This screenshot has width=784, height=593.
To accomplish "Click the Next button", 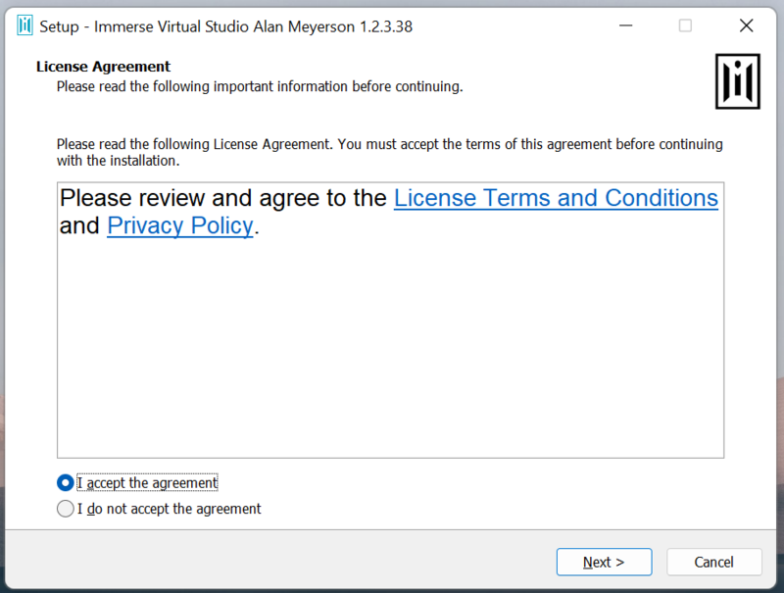I will 604,562.
